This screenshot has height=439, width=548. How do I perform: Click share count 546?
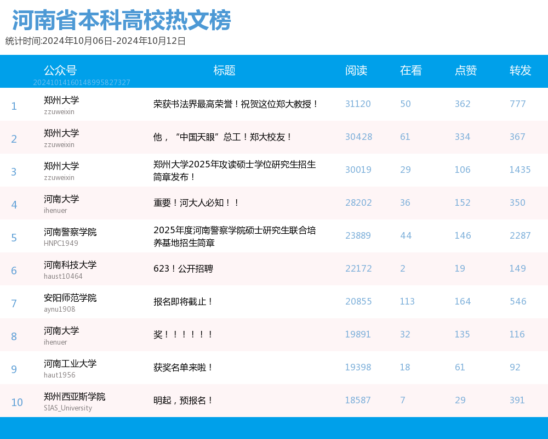coord(518,301)
